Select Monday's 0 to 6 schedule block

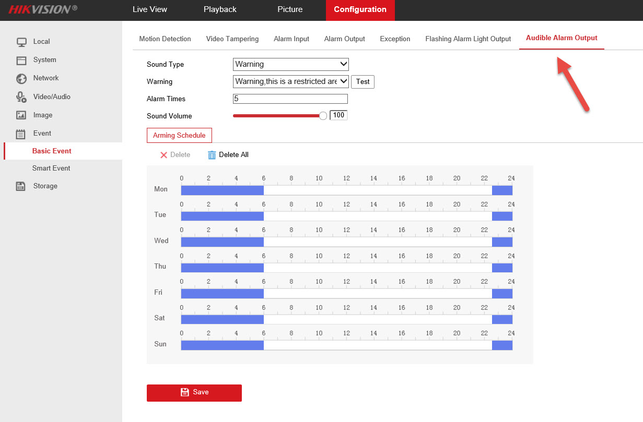(x=222, y=190)
